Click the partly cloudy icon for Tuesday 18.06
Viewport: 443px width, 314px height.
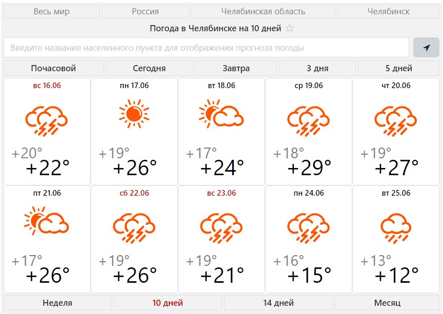click(x=221, y=115)
